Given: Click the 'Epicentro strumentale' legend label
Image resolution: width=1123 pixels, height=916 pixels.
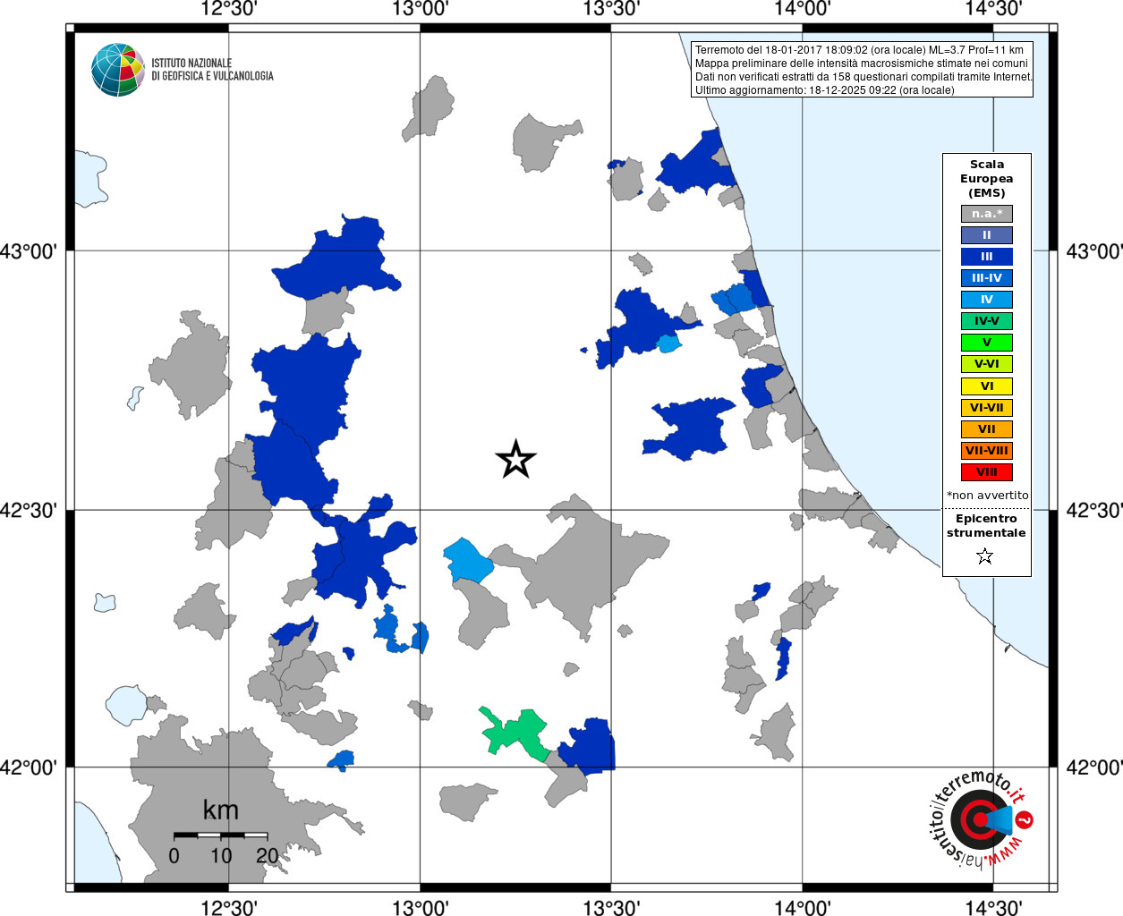Looking at the screenshot, I should [986, 526].
